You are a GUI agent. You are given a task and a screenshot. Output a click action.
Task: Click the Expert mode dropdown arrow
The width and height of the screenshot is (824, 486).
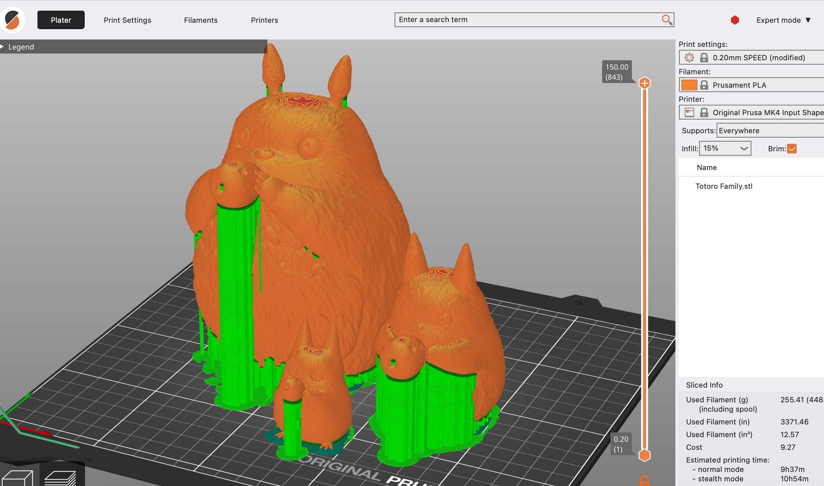coord(809,20)
